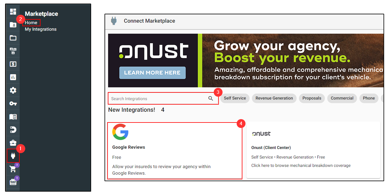The image size is (388, 194).
Task: Click the LEARN MORE HERE banner button
Action: point(152,73)
